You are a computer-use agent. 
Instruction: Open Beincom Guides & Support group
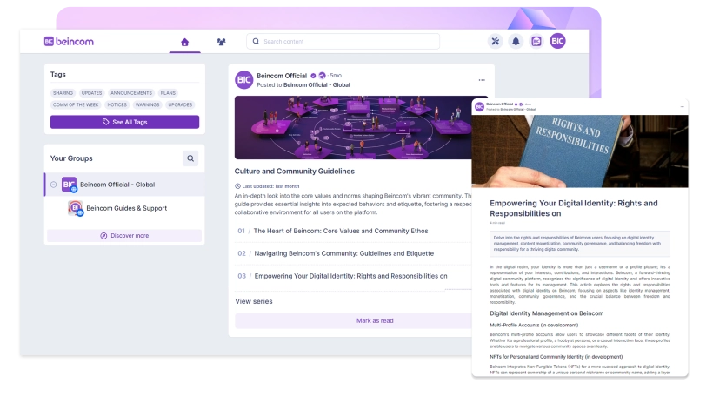(x=126, y=208)
